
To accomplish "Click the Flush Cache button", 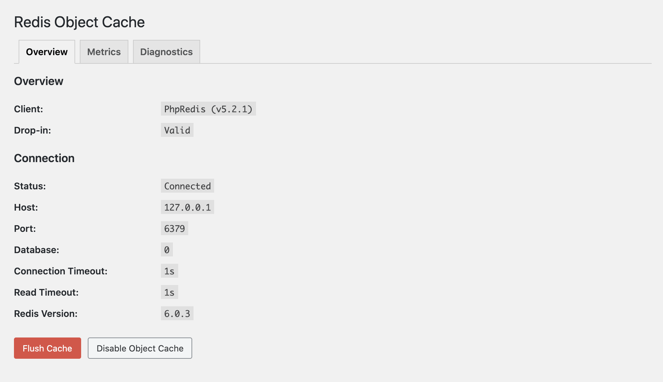I will [x=47, y=348].
